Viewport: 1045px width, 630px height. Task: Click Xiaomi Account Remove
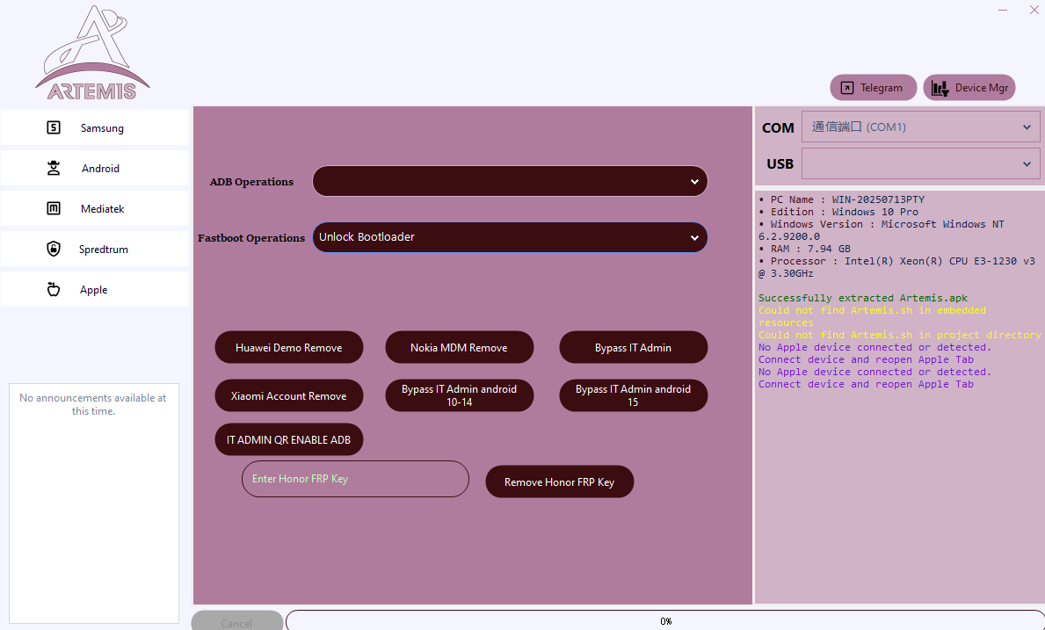288,395
